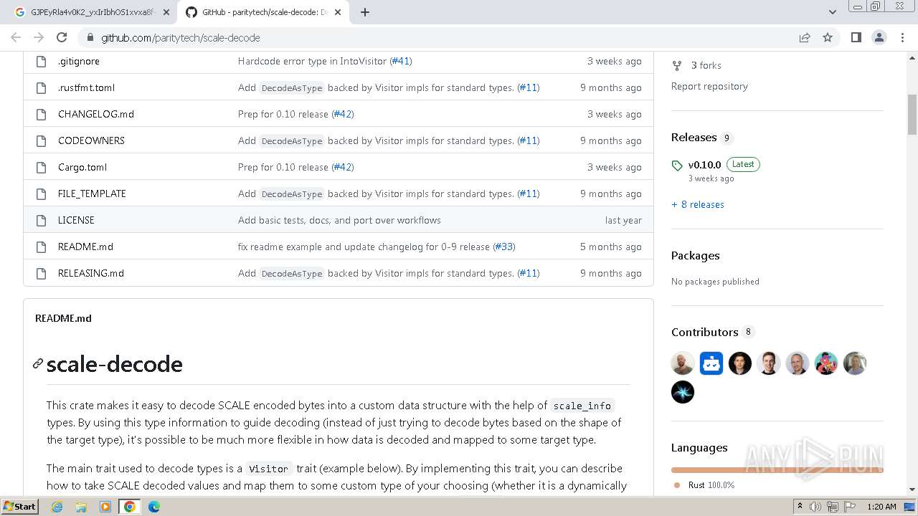Image resolution: width=918 pixels, height=516 pixels.
Task: Open the LICENSE file
Action: tap(76, 220)
